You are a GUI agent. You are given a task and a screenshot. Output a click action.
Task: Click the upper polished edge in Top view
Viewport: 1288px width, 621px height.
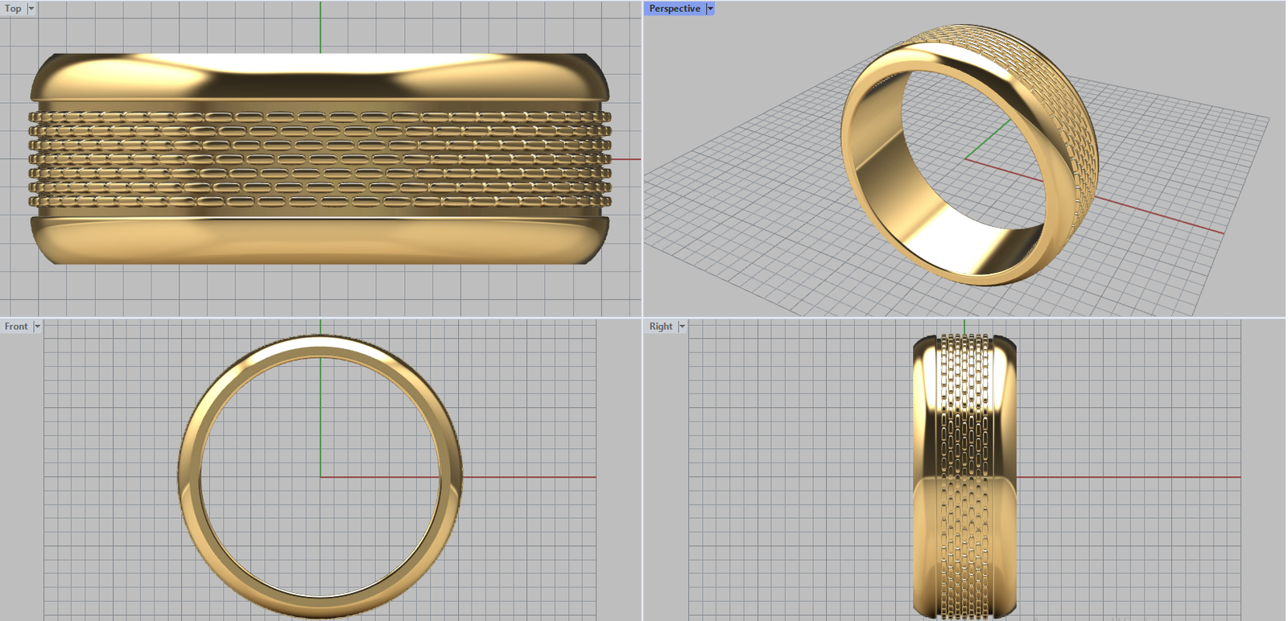tap(320, 76)
